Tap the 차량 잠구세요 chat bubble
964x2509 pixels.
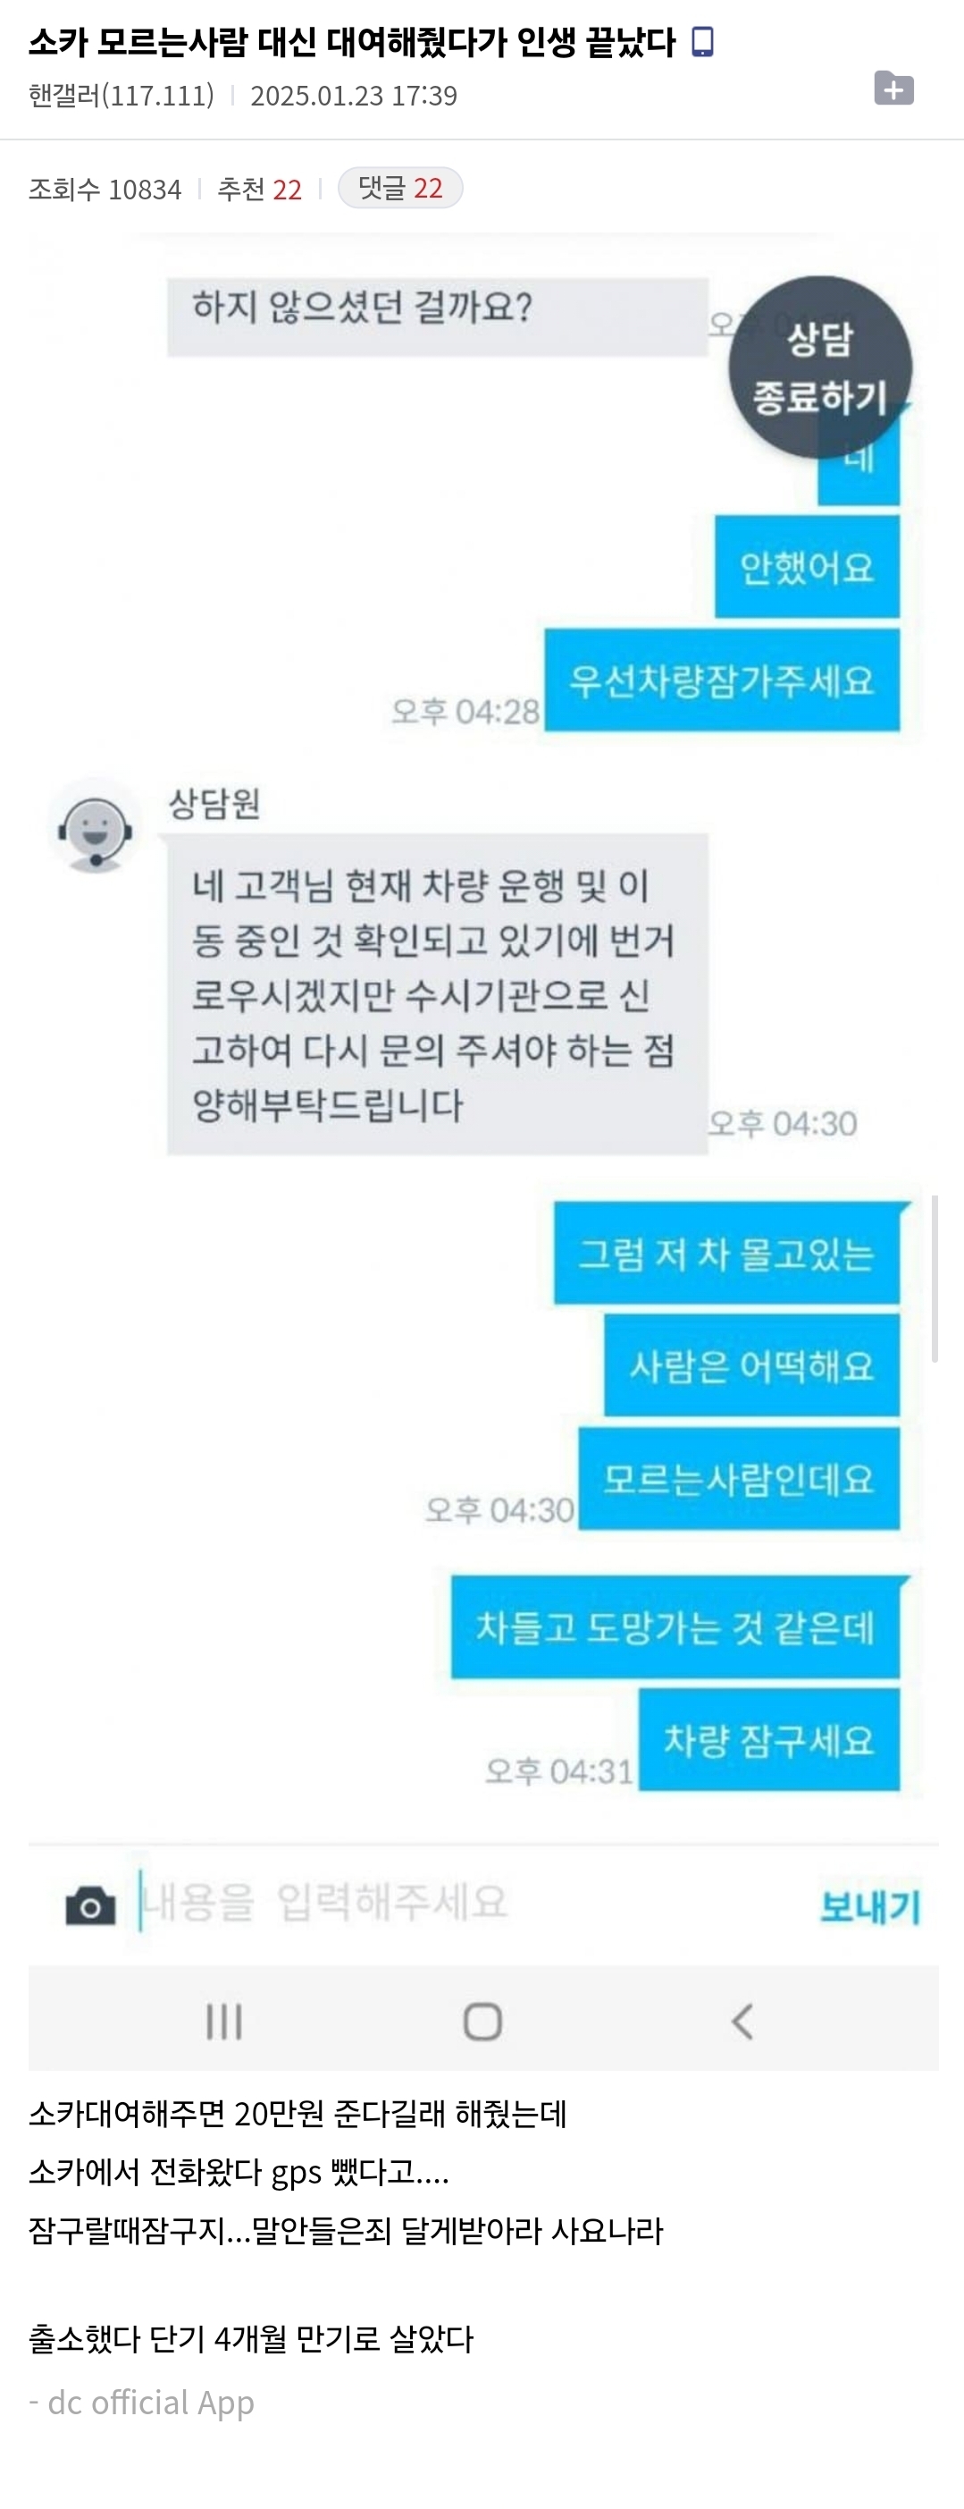pyautogui.click(x=768, y=1739)
